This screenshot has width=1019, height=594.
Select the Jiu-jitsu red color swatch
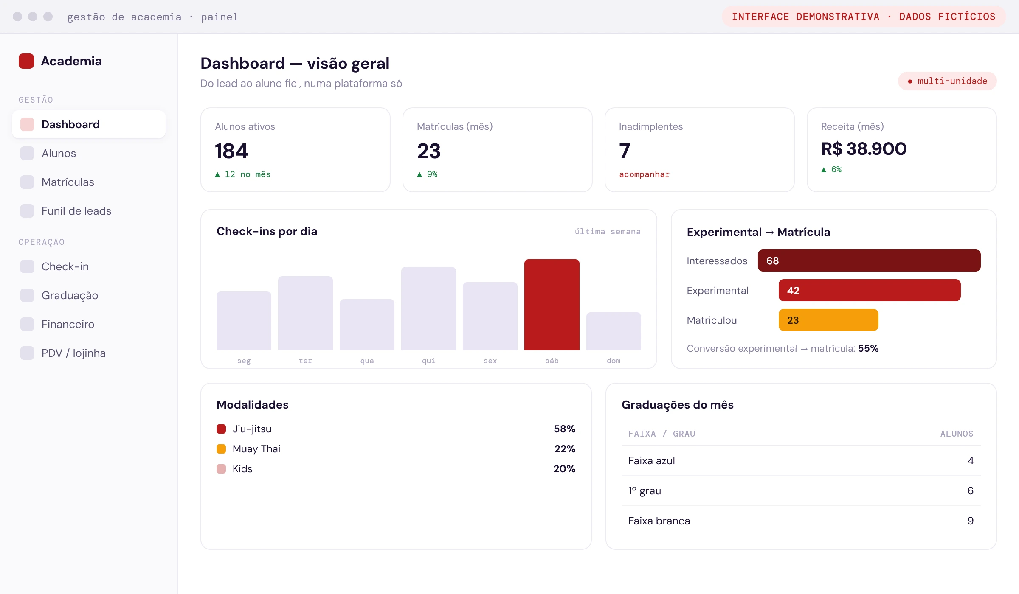coord(221,429)
